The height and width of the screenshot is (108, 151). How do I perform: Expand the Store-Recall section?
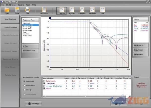141,45
